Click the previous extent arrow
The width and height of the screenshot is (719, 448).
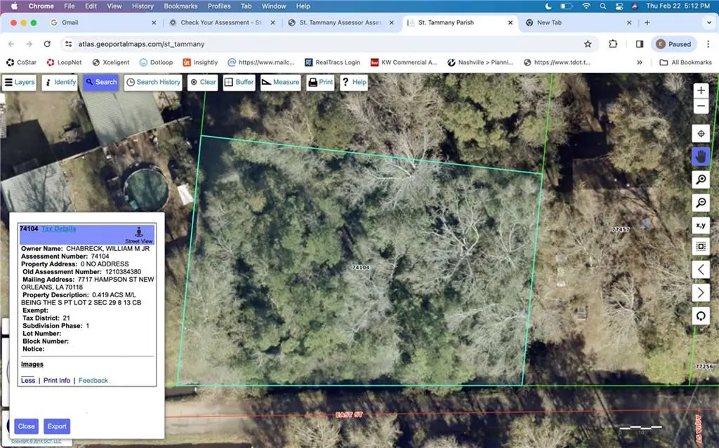tap(700, 269)
